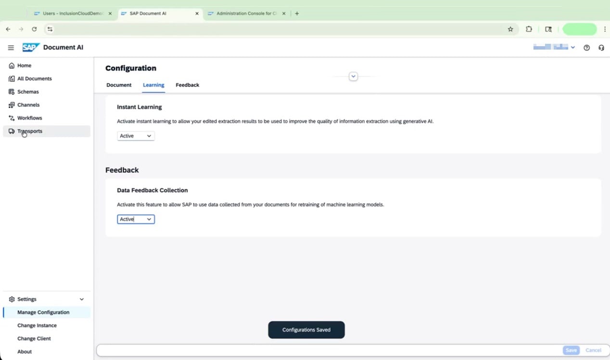Open the headset support icon
610x360 pixels.
601,48
